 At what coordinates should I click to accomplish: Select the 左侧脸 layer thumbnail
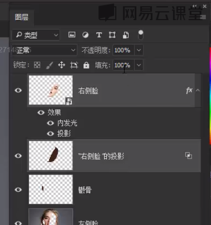point(51,217)
